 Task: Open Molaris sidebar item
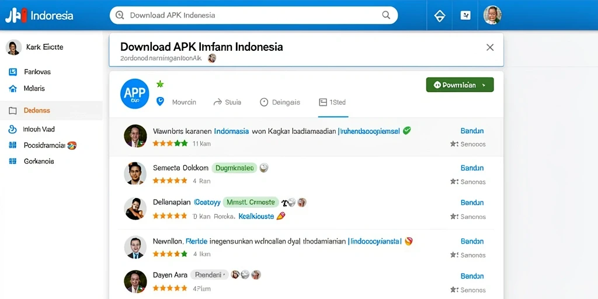[x=34, y=89]
